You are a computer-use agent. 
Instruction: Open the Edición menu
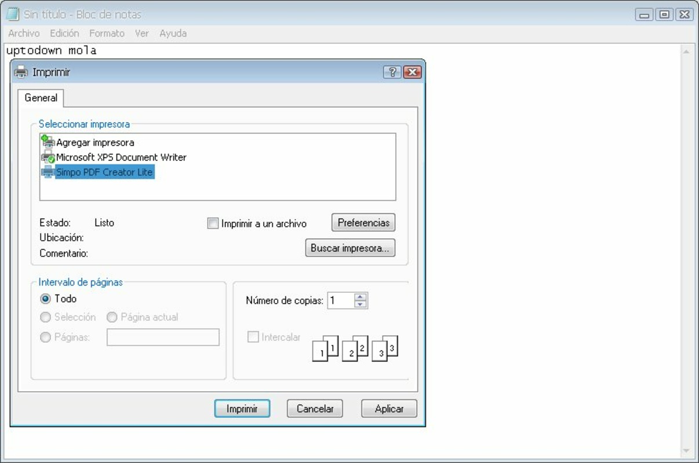[x=64, y=34]
